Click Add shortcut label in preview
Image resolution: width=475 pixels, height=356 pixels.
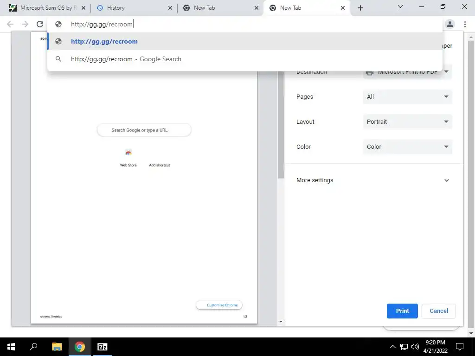click(x=160, y=165)
